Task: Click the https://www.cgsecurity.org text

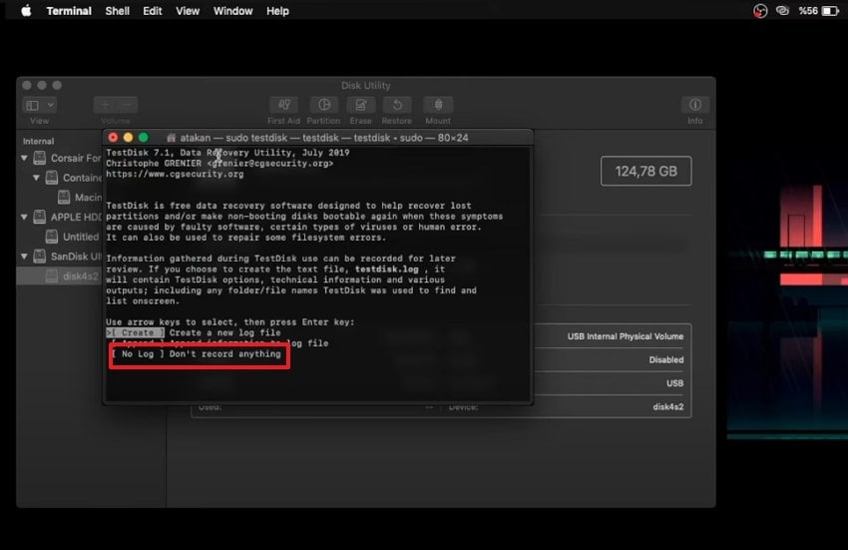Action: [175, 175]
